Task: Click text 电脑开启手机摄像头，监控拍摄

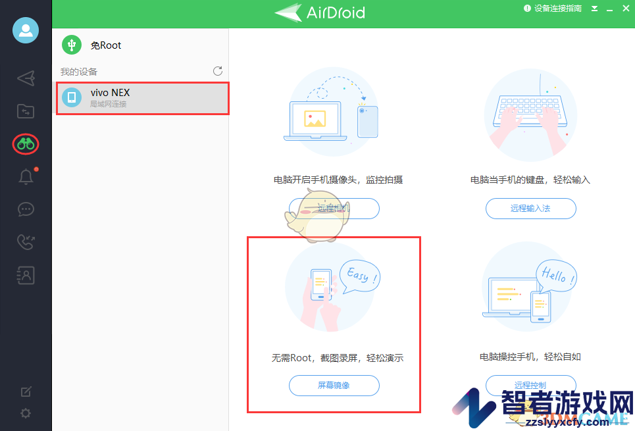Action: [x=338, y=180]
